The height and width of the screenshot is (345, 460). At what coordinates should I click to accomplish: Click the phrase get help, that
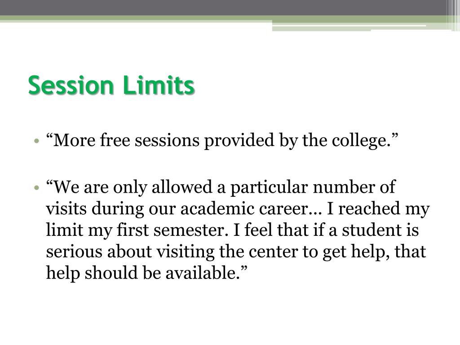pos(374,252)
